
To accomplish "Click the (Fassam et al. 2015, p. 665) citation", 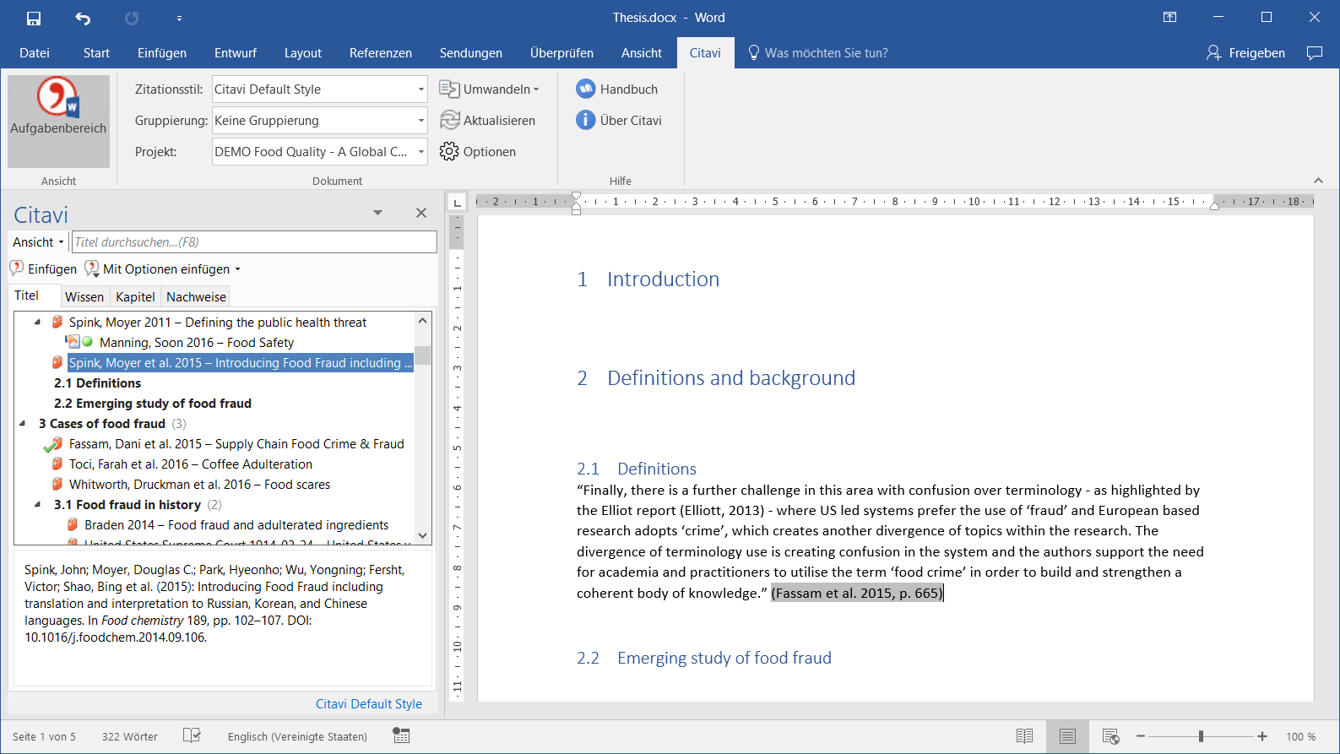I will point(857,593).
